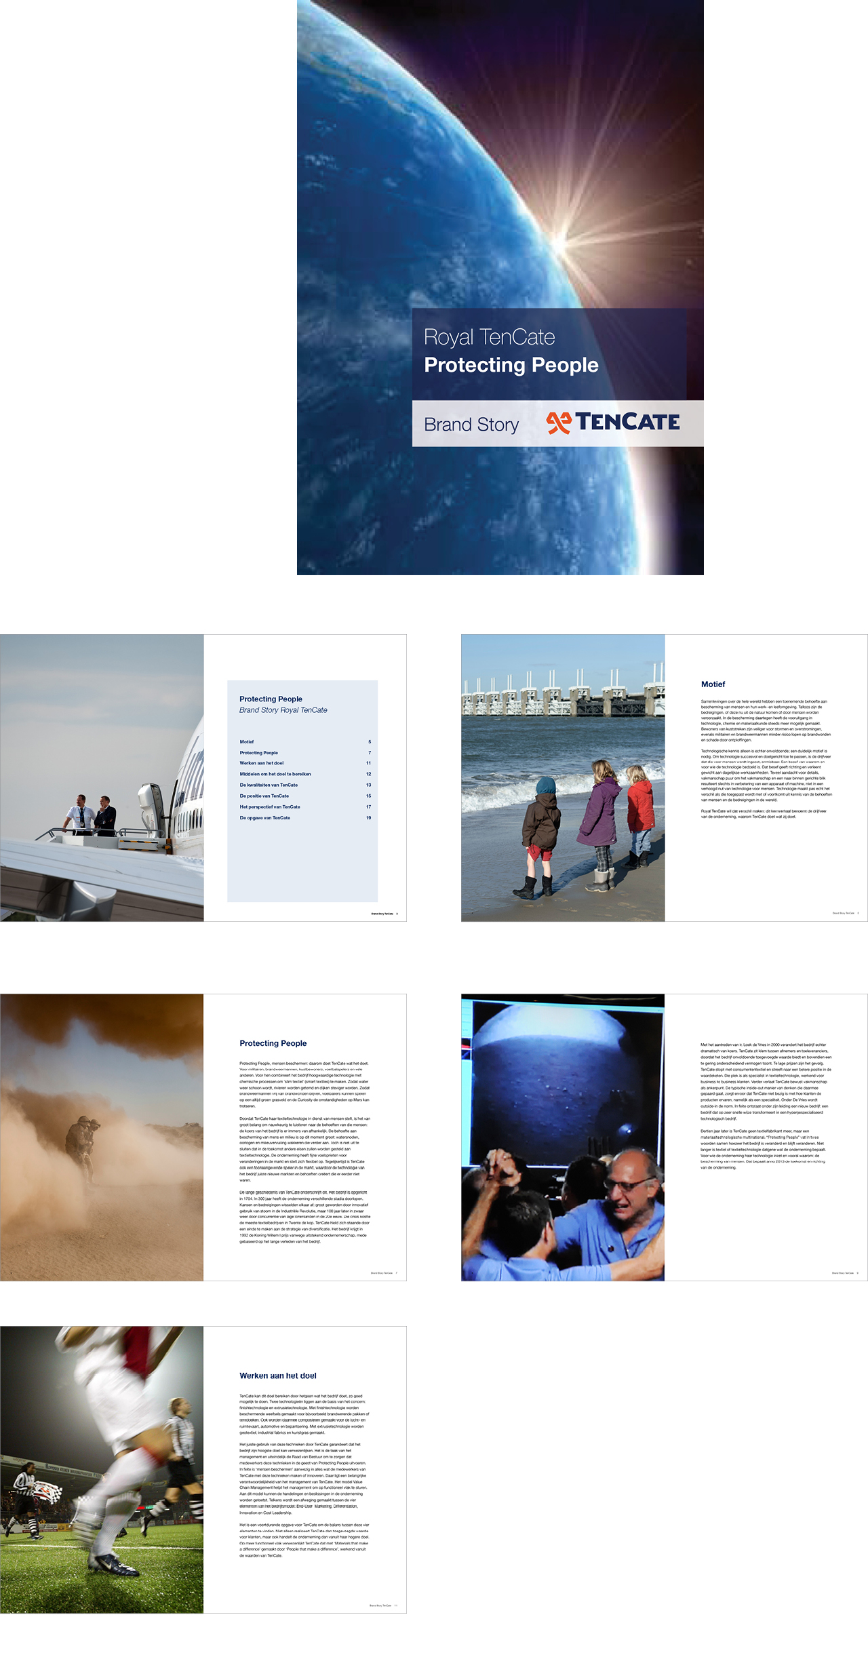Open the blurred football player photo
Image resolution: width=868 pixels, height=1655 pixels.
pos(102,1470)
